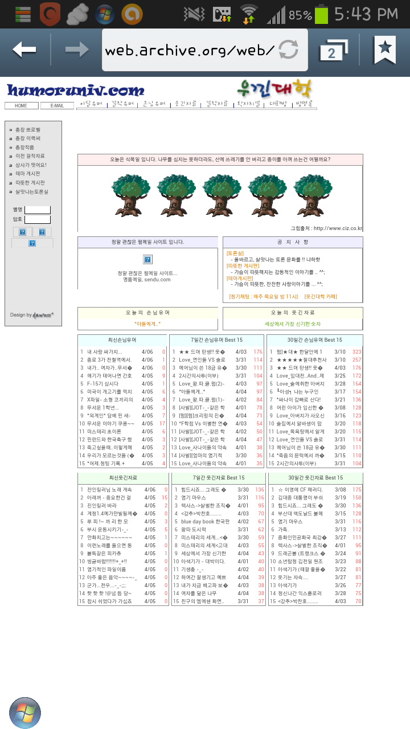Screen dimensions: 410x729
Task: Click the E-MAIL button
Action: coord(57,106)
